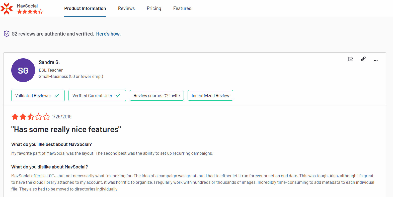Viewport: 393px width, 197px height.
Task: Click the G2 verified shield icon
Action: [7, 34]
